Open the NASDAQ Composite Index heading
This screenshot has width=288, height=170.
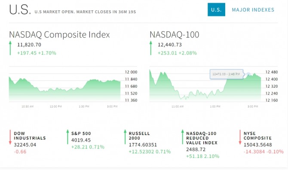coord(59,35)
